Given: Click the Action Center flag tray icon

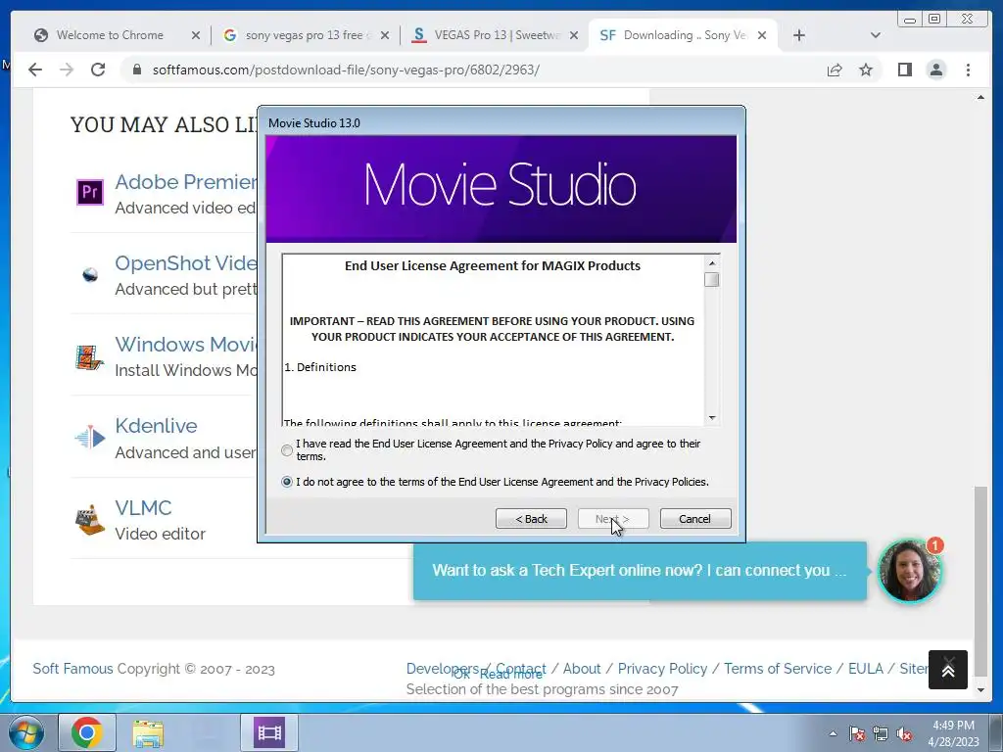Looking at the screenshot, I should coord(857,733).
